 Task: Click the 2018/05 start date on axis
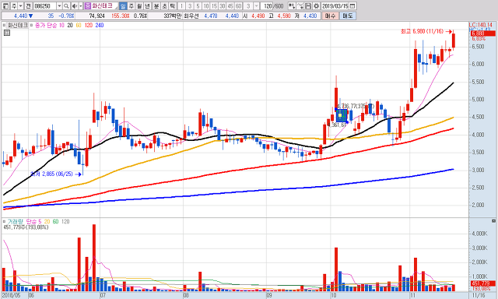coord(10,296)
